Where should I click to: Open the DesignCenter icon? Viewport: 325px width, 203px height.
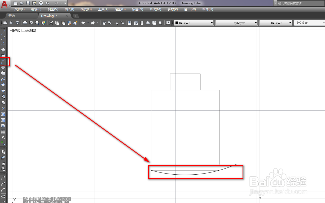(x=136, y=23)
